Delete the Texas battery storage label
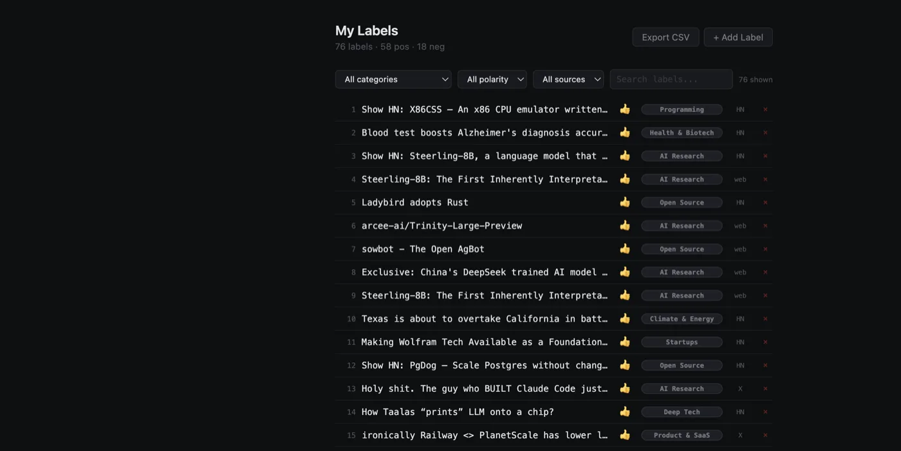This screenshot has width=901, height=451. [x=765, y=318]
